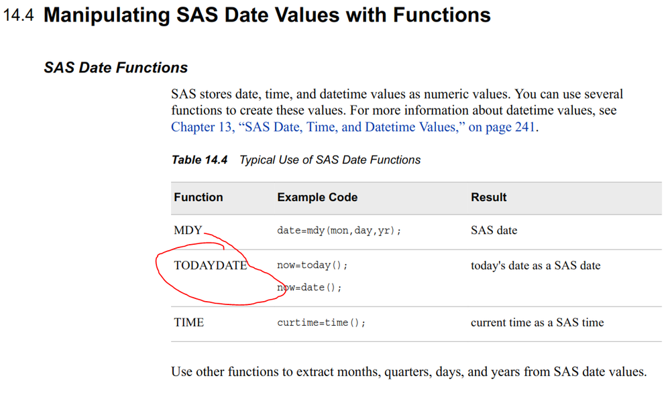Click the sentence Use other functions to extract months
This screenshot has width=670, height=409.
[408, 371]
